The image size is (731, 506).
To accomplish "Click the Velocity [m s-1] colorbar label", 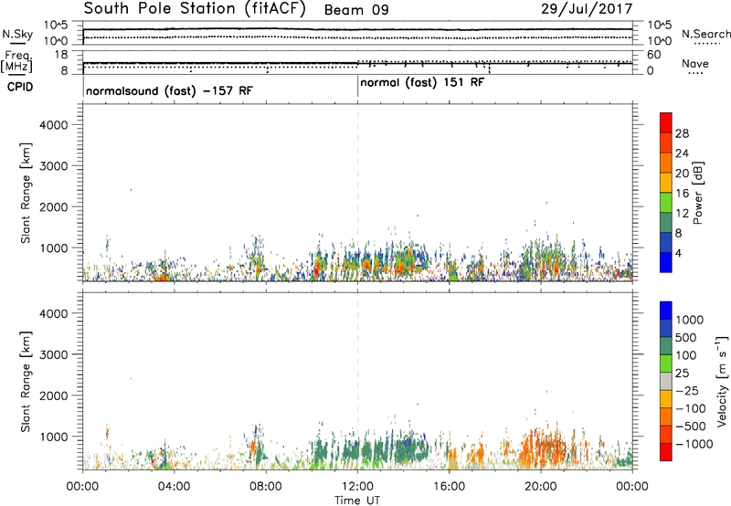I will pos(722,381).
